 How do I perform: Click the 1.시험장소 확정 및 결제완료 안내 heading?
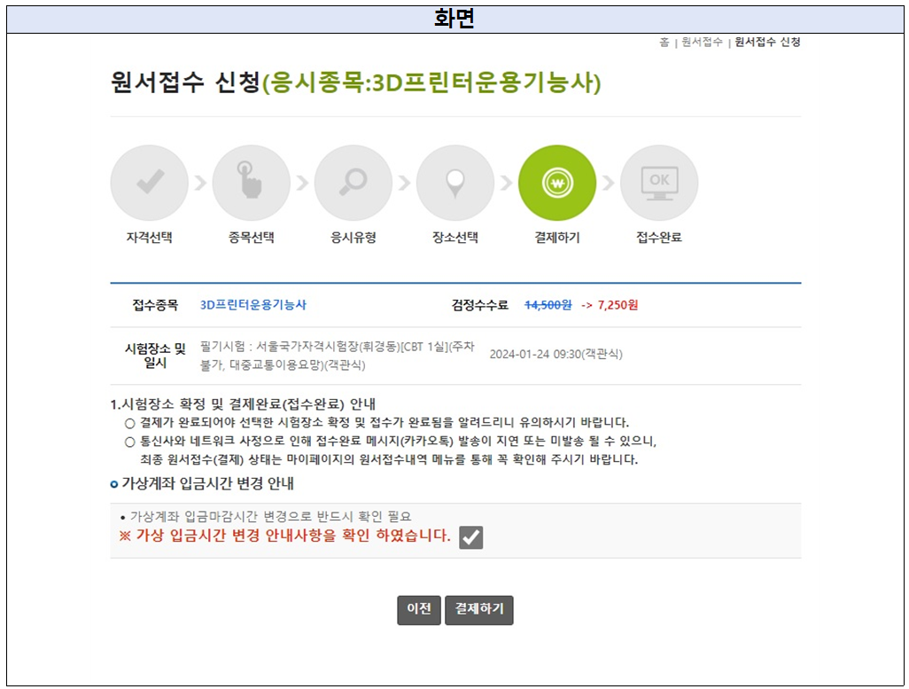point(243,404)
